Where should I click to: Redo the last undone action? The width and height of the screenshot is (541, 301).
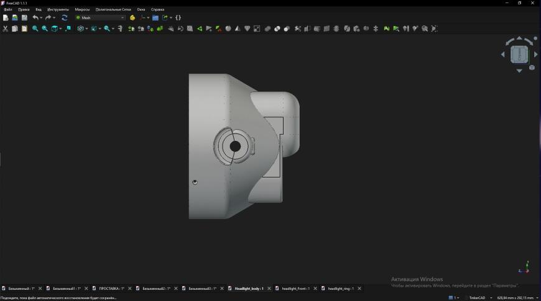click(x=49, y=17)
